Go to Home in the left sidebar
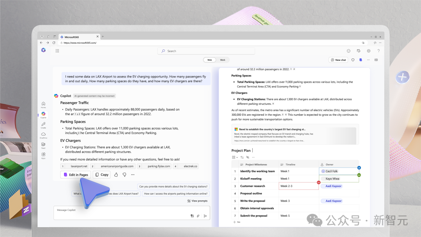 tap(43, 105)
